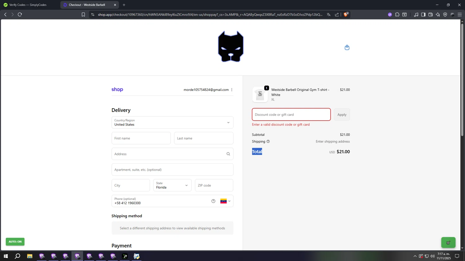Open the network tray icon
The image size is (465, 261).
click(x=427, y=256)
